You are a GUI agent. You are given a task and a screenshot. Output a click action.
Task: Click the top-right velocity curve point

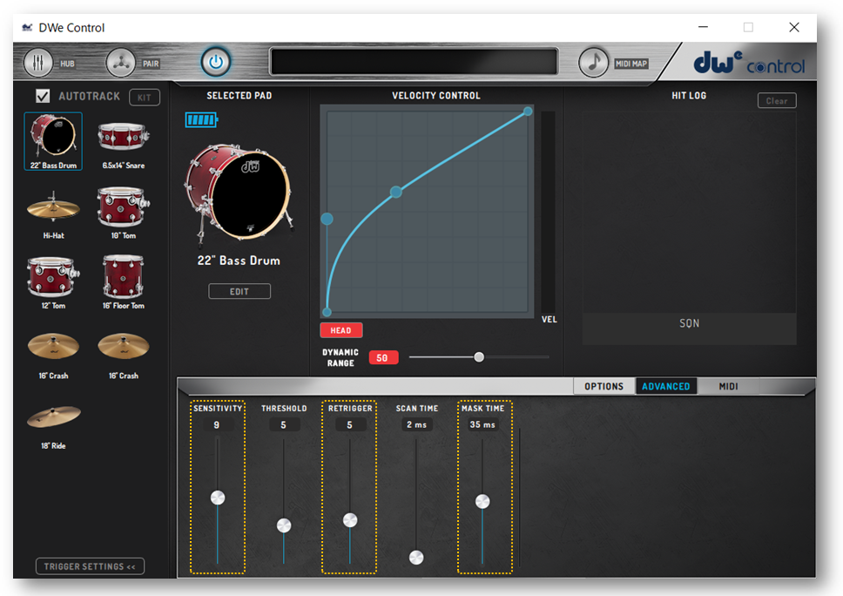[x=528, y=112]
